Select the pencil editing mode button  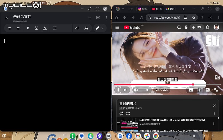click(x=97, y=28)
